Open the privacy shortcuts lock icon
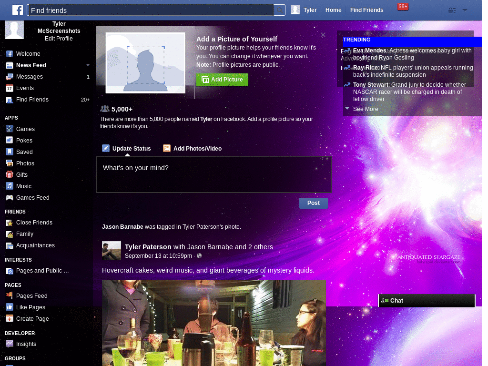Screen dimensions: 488x366 pyautogui.click(x=452, y=10)
